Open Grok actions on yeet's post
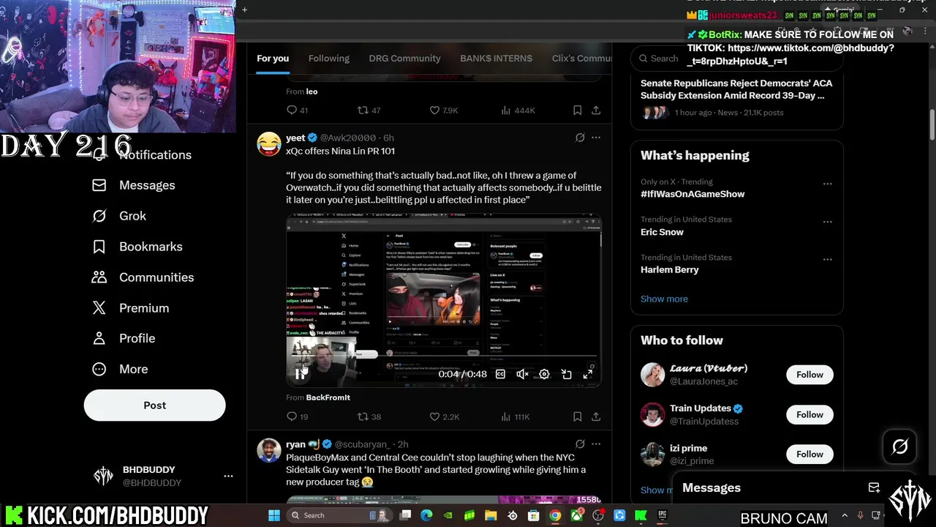 (580, 138)
